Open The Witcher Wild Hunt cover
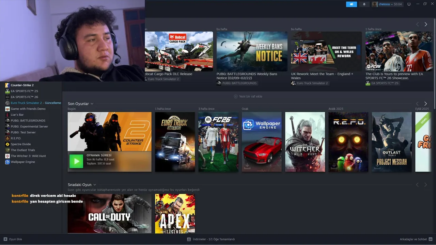The image size is (436, 245). click(x=305, y=142)
